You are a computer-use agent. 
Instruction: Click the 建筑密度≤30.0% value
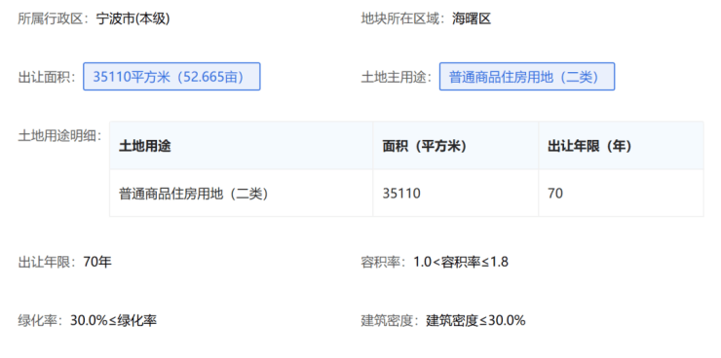(x=475, y=320)
